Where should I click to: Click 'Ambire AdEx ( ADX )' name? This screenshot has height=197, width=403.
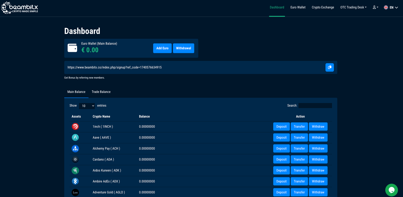(106, 181)
